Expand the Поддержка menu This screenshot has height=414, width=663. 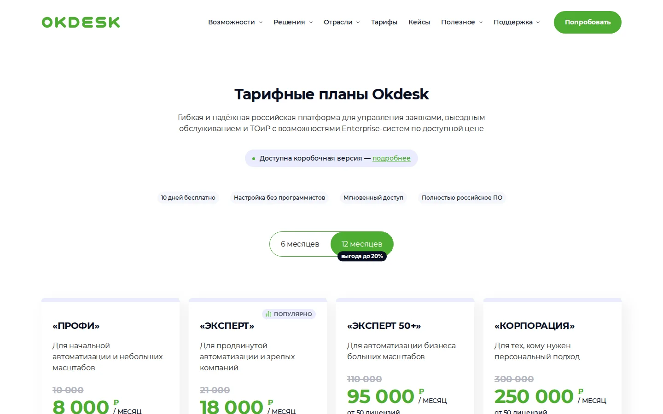pyautogui.click(x=517, y=22)
